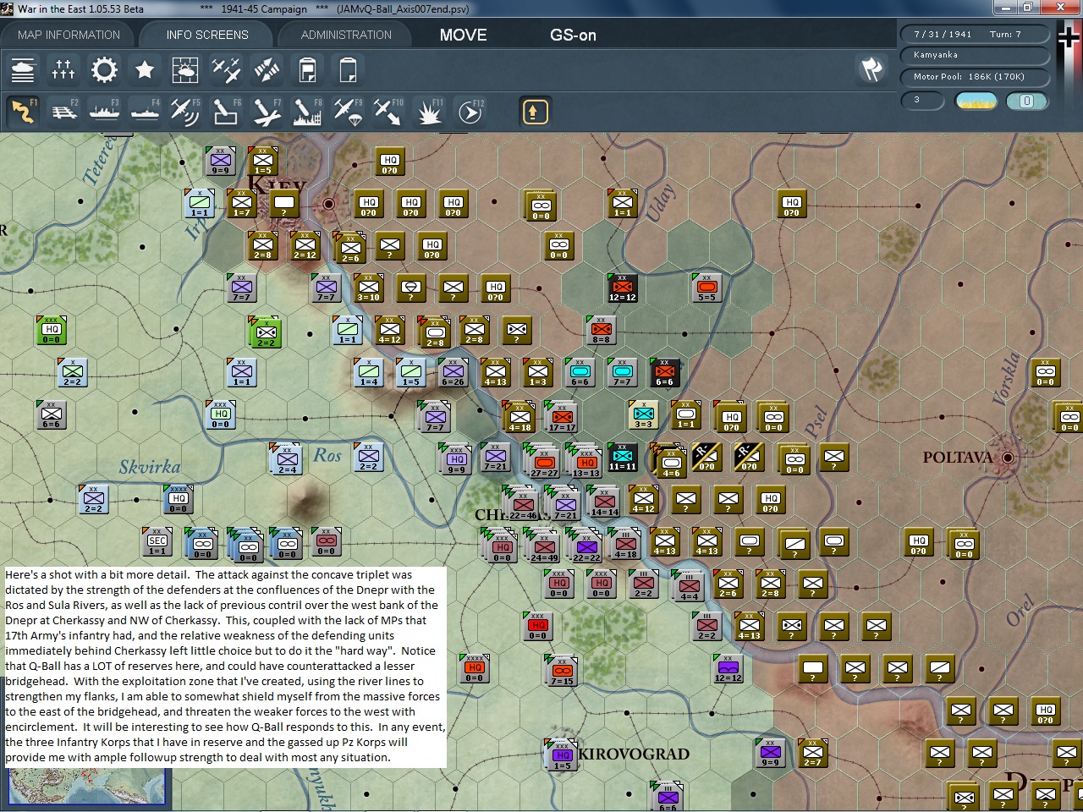Screen dimensions: 1083x812
Task: Select Bomb Unit mode F6
Action: (x=226, y=112)
